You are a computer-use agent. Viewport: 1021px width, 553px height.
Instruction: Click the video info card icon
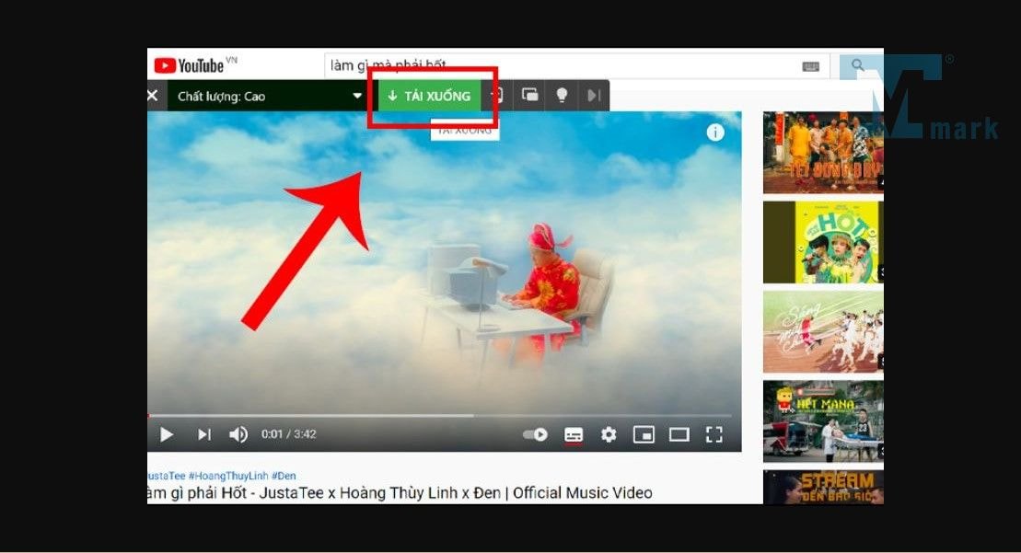715,132
